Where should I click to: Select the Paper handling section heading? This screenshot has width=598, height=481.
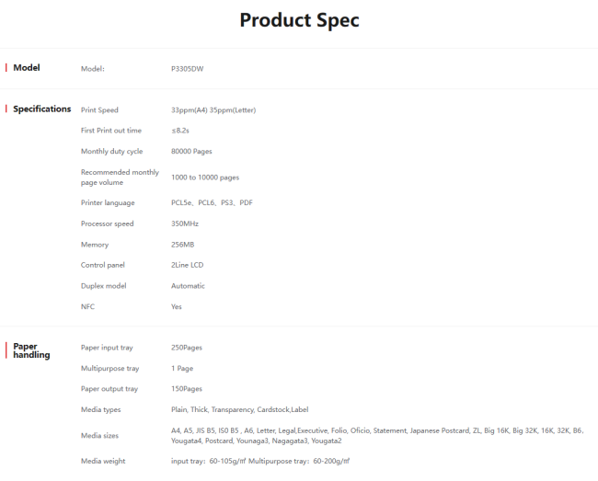[31, 350]
